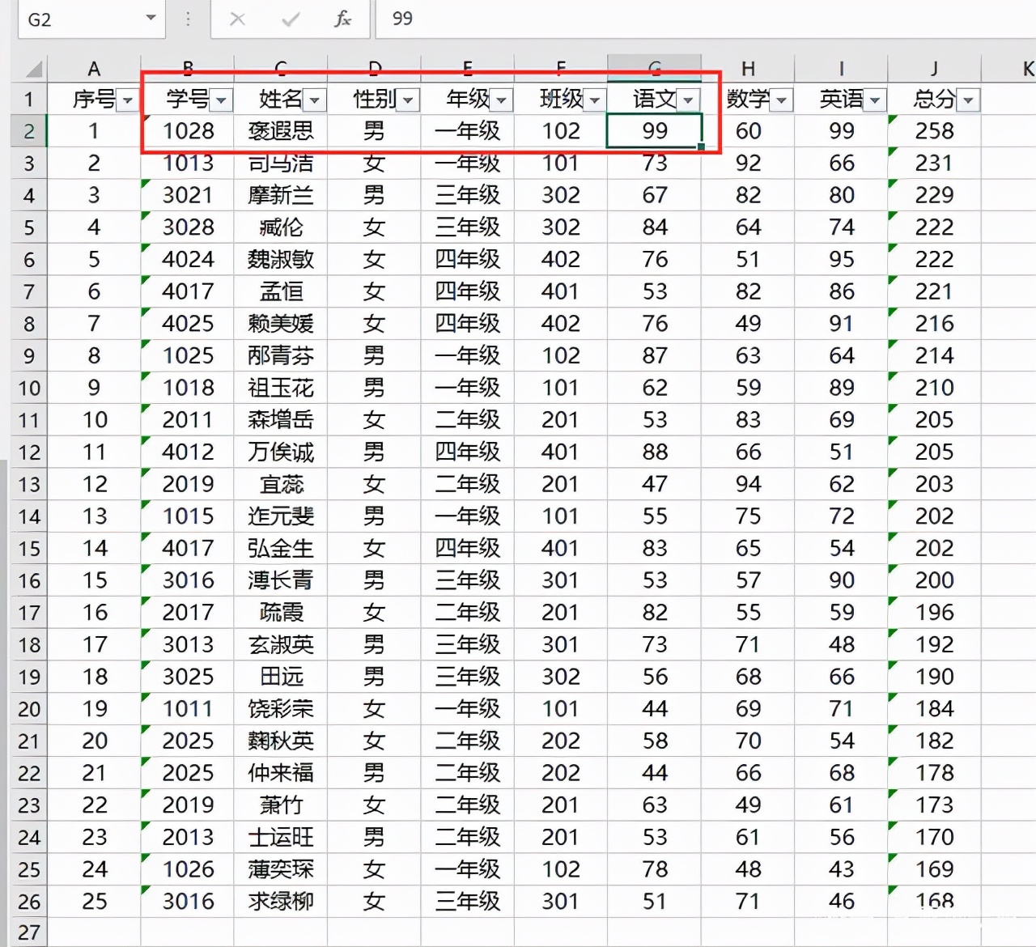Click the Insert Function (fx) icon
1036x947 pixels.
click(x=343, y=19)
